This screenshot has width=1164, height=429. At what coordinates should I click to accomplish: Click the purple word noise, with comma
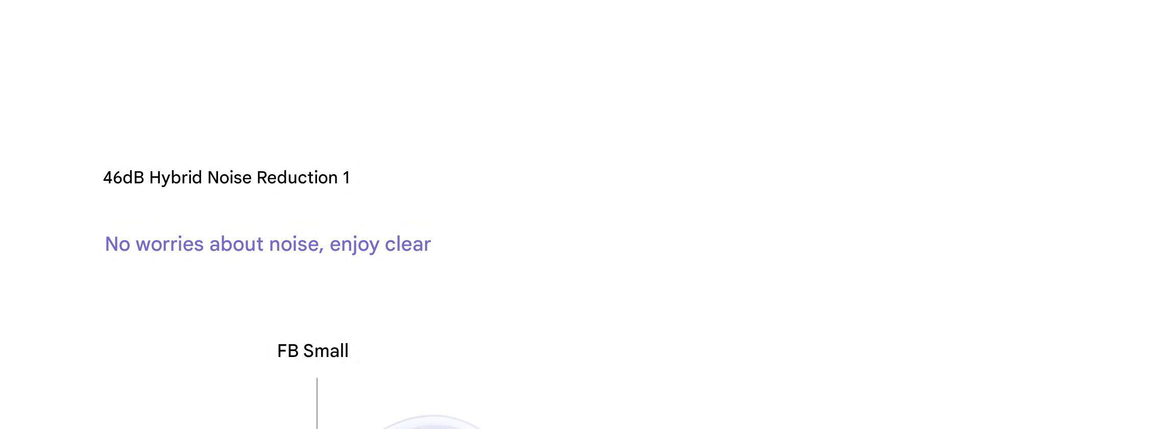[x=297, y=244]
